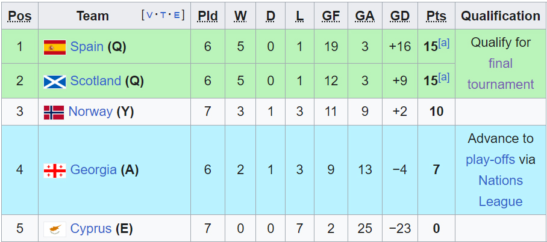Viewport: 547px width, 242px height.
Task: Click the E edit template link
Action: [x=177, y=15]
